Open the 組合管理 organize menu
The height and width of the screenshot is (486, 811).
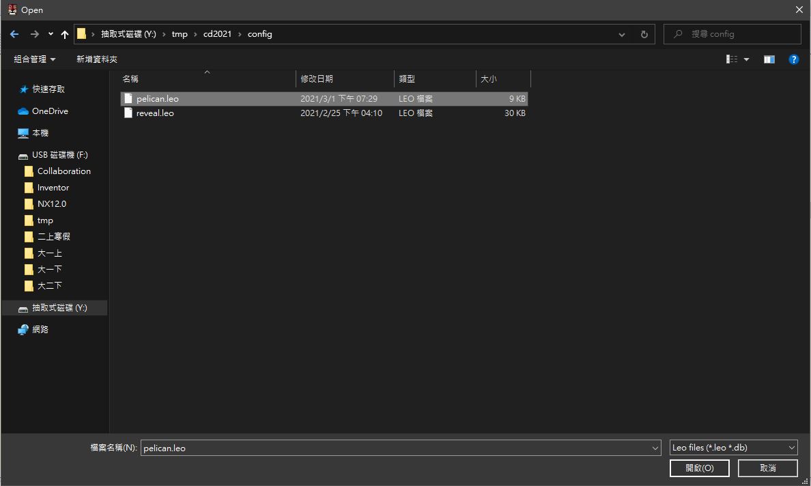[x=35, y=59]
